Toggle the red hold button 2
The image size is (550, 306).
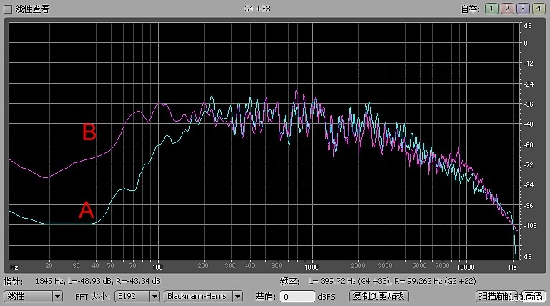(x=506, y=9)
